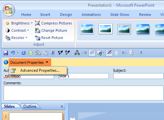Screen dimensions: 164x120
Task: Open dropdown arrow beside slide marker icon
Action: 104,53
